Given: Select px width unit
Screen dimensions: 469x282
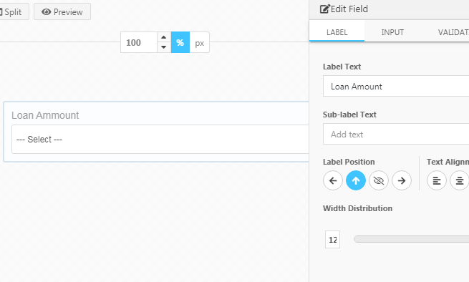Looking at the screenshot, I should click(200, 42).
